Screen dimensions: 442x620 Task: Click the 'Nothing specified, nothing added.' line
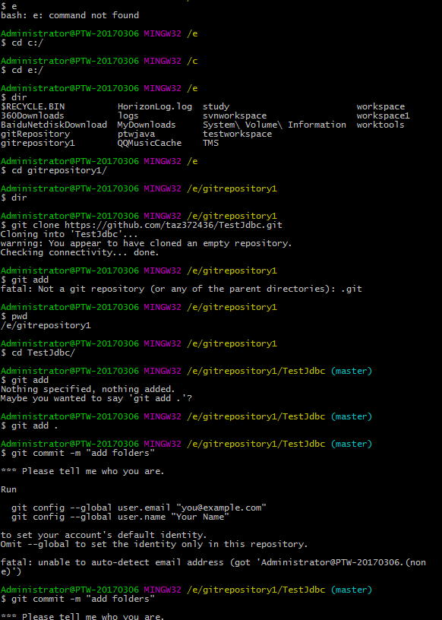(88, 389)
